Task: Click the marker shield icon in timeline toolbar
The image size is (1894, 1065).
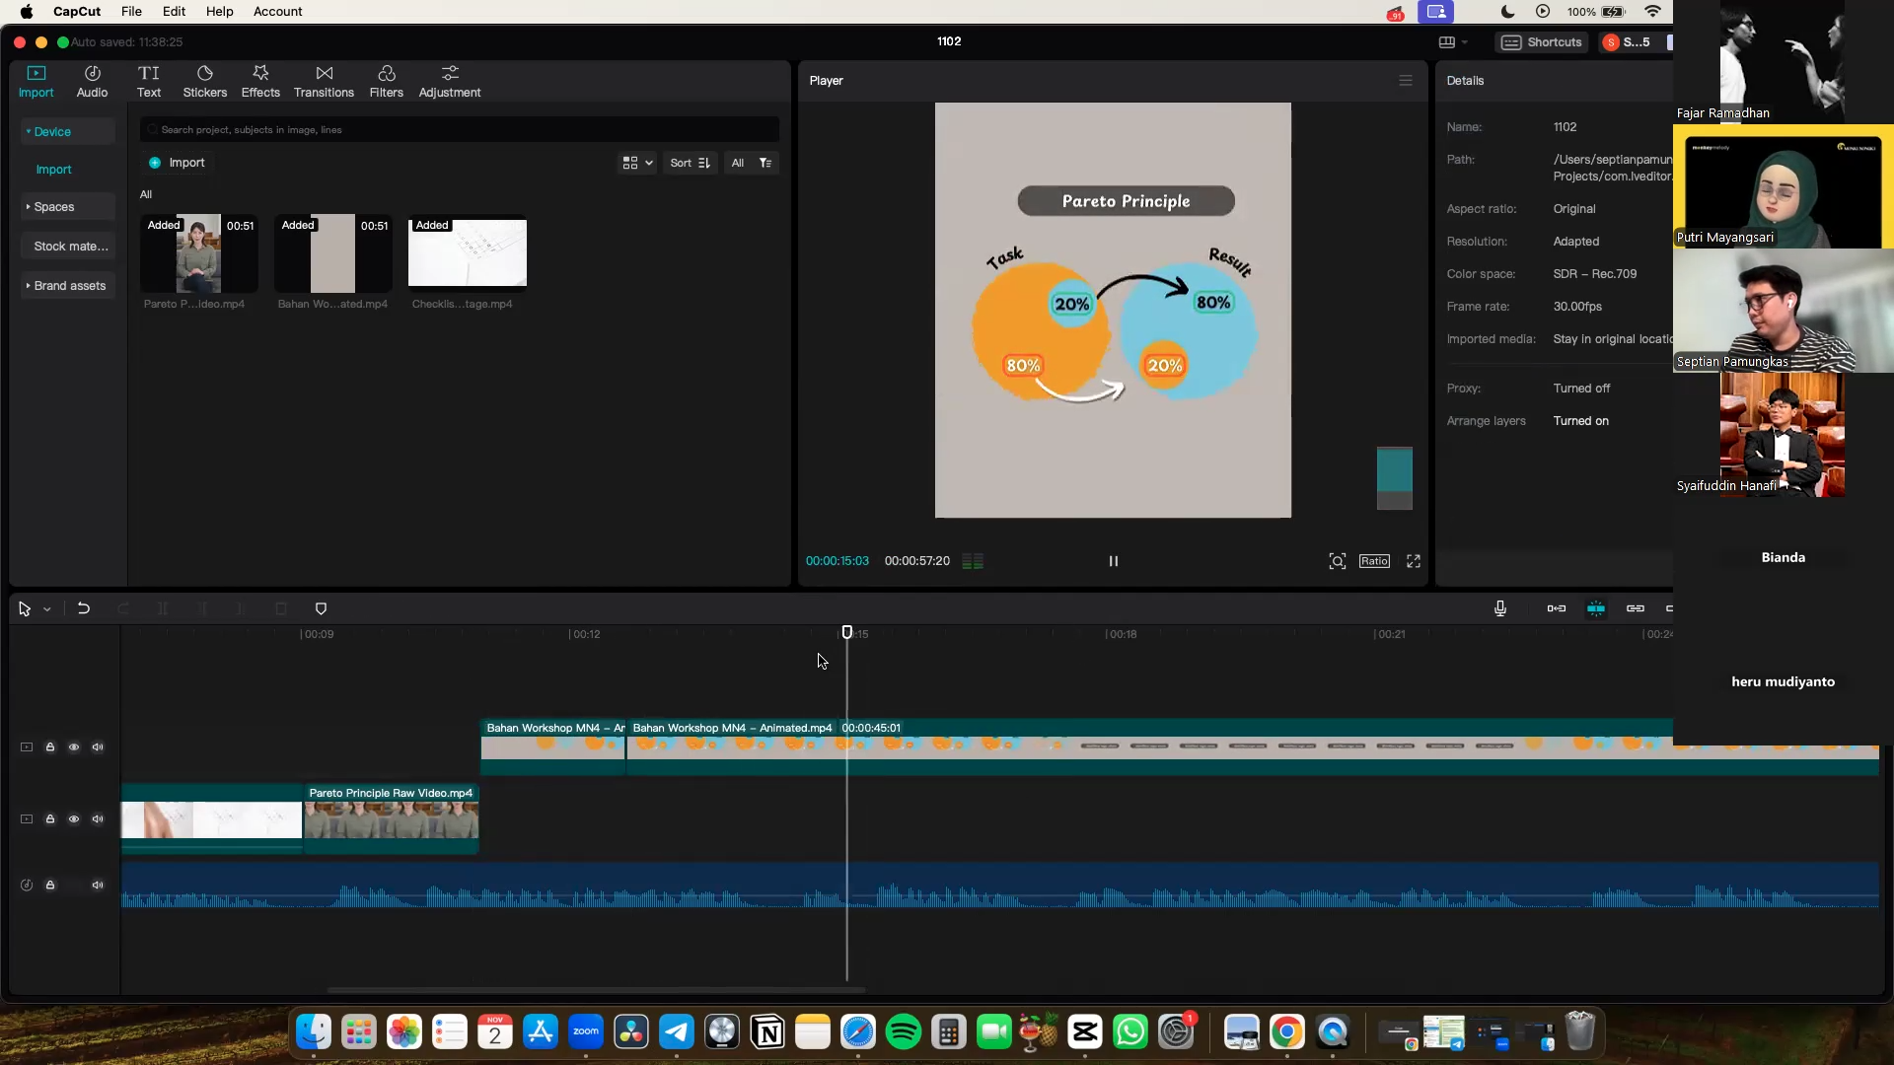Action: [321, 608]
